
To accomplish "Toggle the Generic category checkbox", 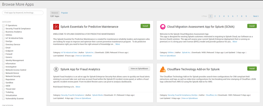I will [3, 57].
